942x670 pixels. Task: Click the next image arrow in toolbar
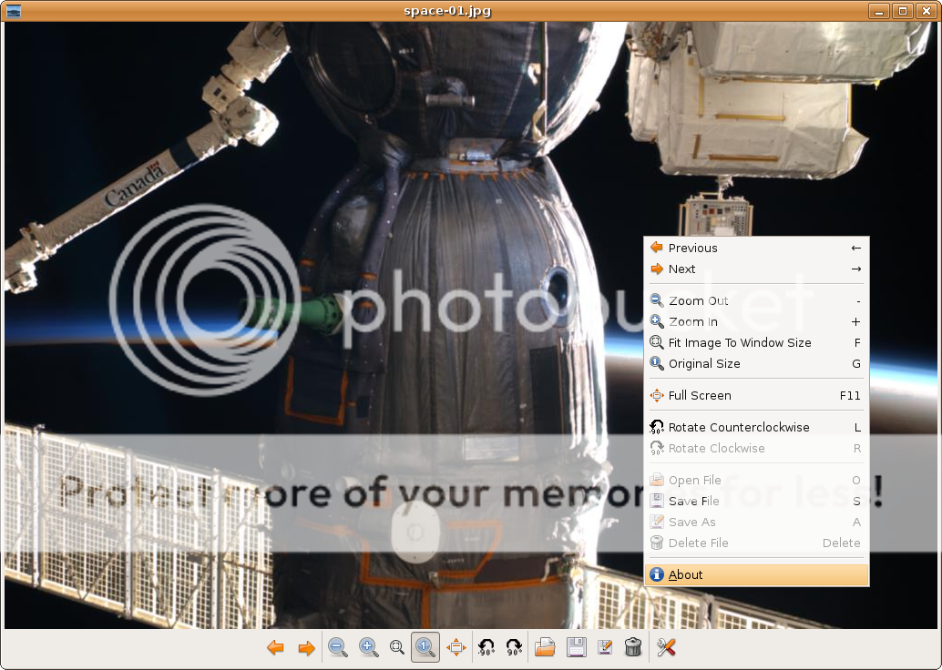click(x=306, y=647)
